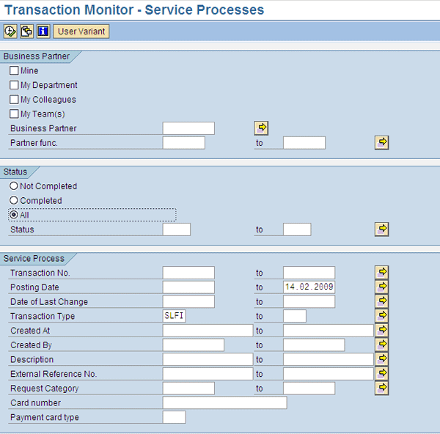Open multiple selection for Posting Date
The image size is (440, 434).
pos(381,287)
